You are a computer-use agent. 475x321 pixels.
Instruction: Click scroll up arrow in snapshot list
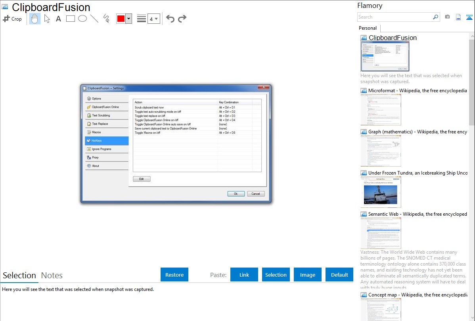pyautogui.click(x=472, y=36)
